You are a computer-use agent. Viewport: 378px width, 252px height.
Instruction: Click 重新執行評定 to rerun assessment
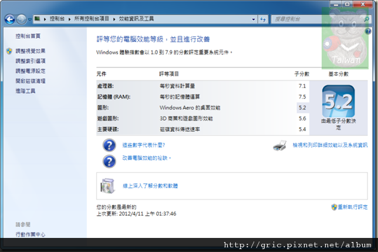352,207
